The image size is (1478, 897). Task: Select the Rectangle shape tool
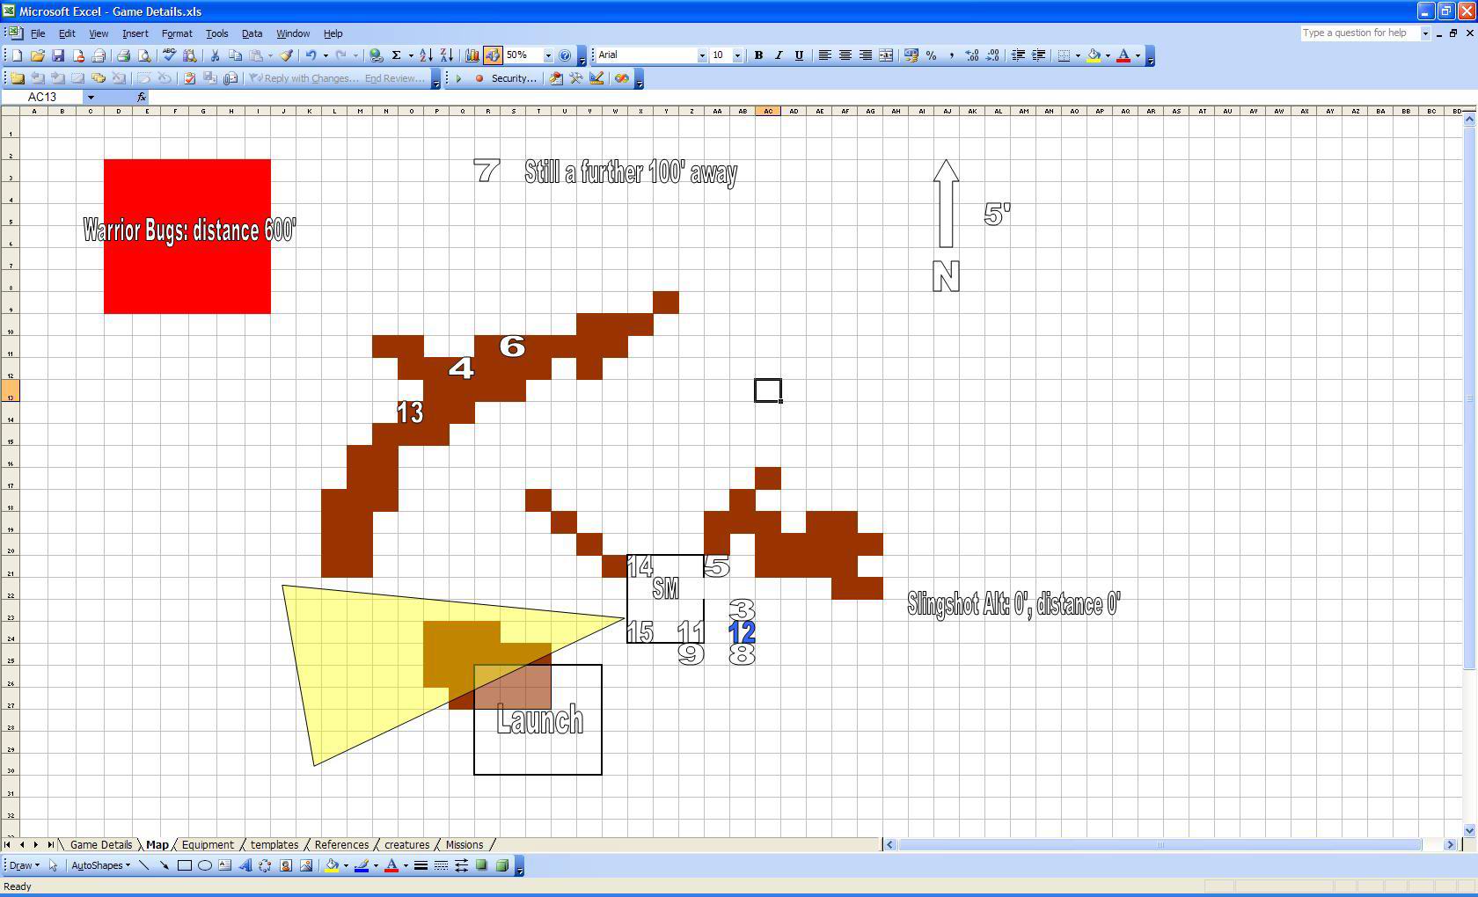(185, 865)
